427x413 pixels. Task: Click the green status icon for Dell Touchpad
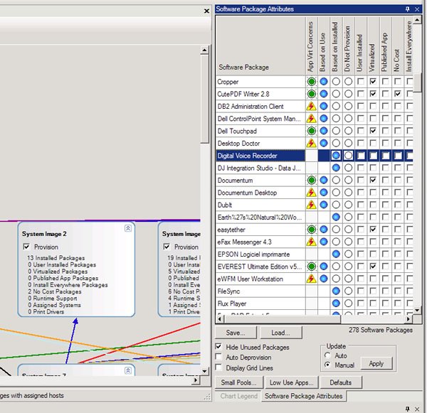click(x=311, y=131)
